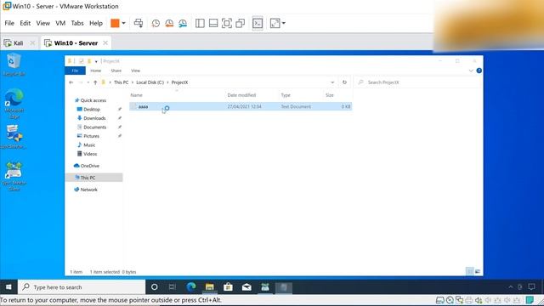Open the VMware Edit menu
544x306 pixels.
[25, 23]
